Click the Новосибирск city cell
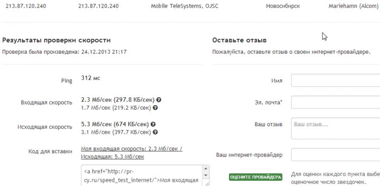This screenshot has width=380, height=186. click(x=283, y=6)
